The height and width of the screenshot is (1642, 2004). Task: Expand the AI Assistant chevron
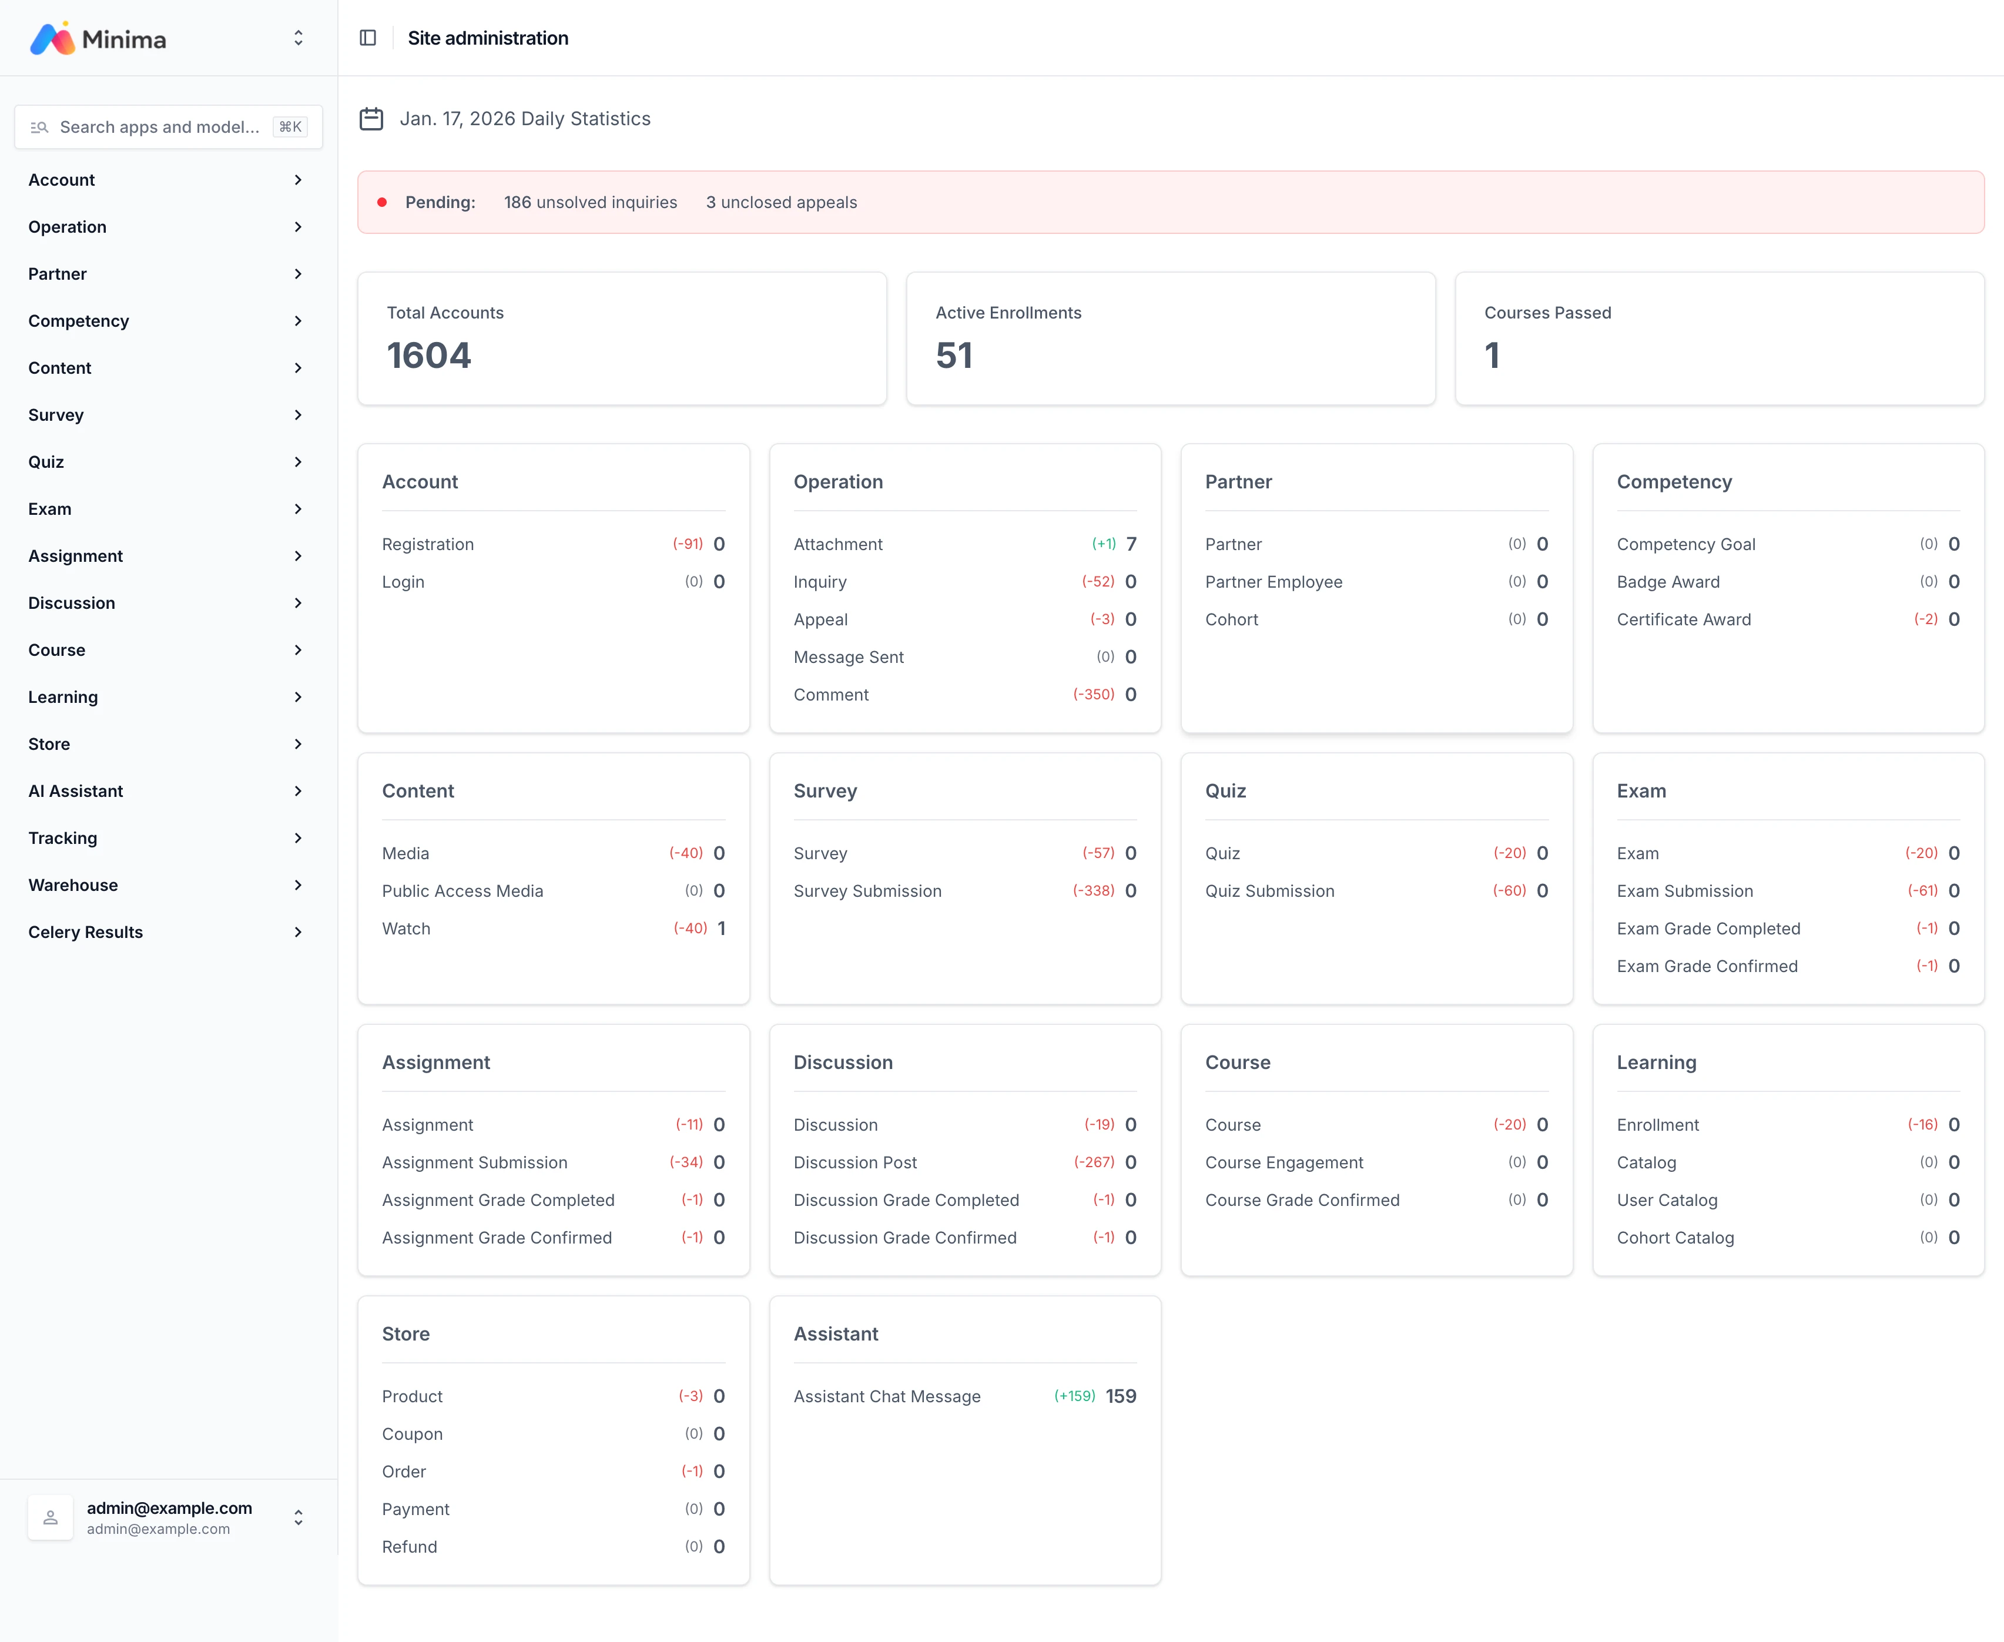(x=298, y=792)
